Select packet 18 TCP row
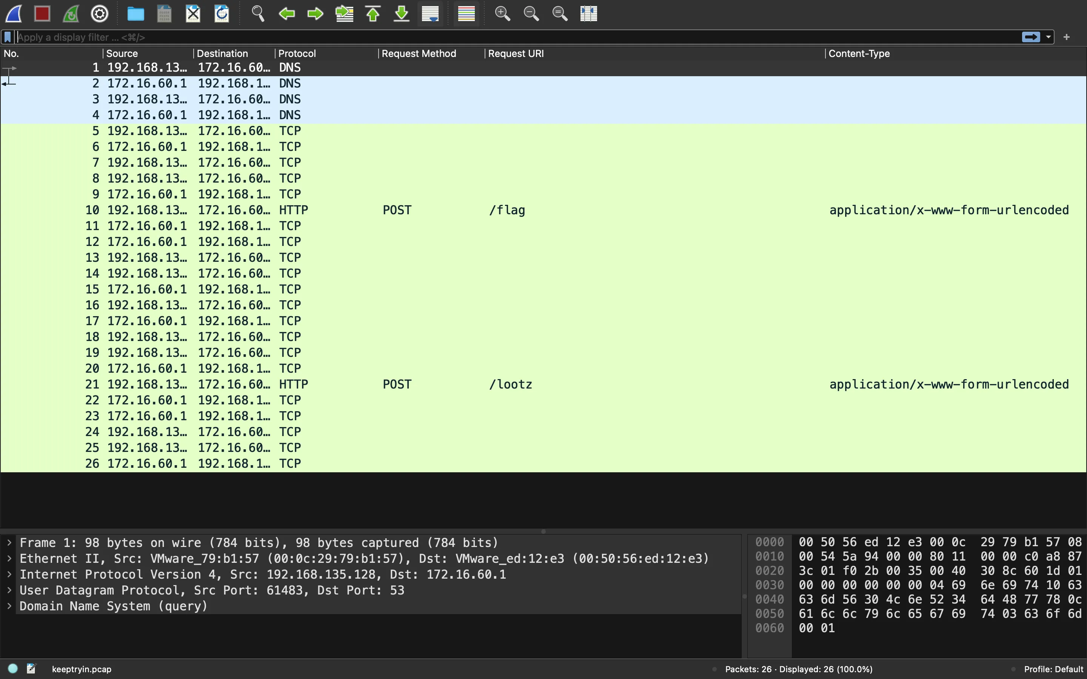1087x679 pixels. coord(543,337)
